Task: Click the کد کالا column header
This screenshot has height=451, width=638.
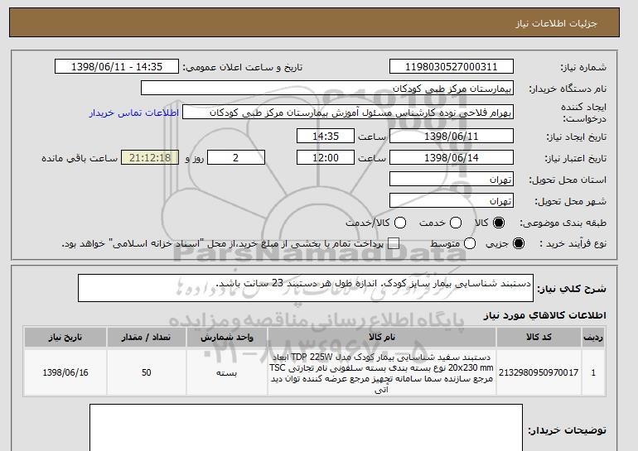Action: pyautogui.click(x=539, y=338)
